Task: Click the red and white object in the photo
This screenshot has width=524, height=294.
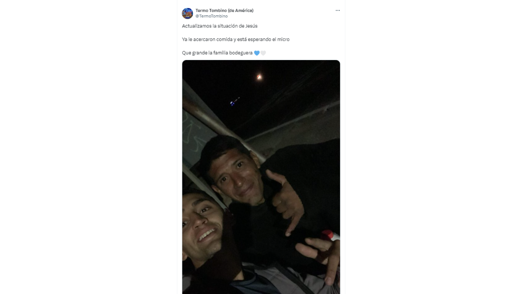Action: (x=331, y=235)
